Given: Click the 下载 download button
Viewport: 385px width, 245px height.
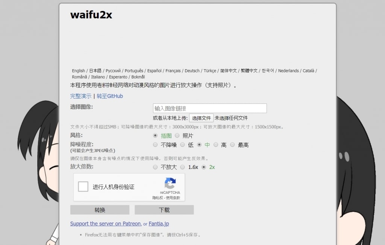Looking at the screenshot, I should pyautogui.click(x=164, y=210).
